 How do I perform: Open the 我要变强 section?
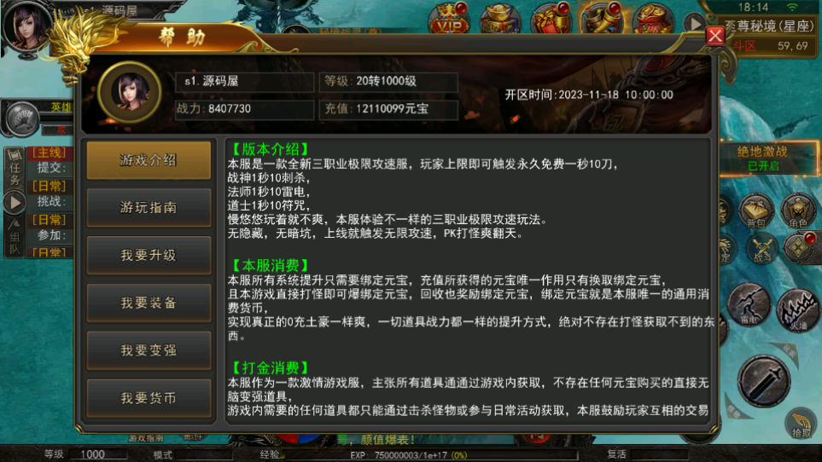point(149,350)
